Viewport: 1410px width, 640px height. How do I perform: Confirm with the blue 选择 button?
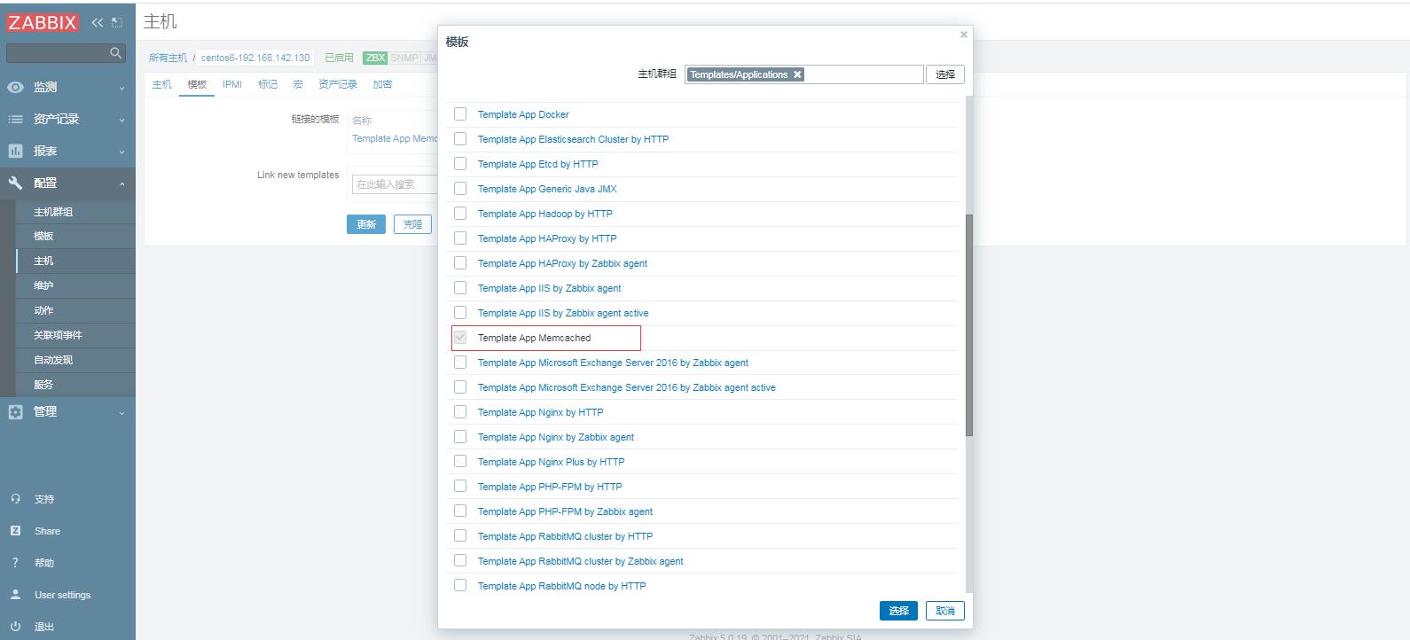pos(898,611)
